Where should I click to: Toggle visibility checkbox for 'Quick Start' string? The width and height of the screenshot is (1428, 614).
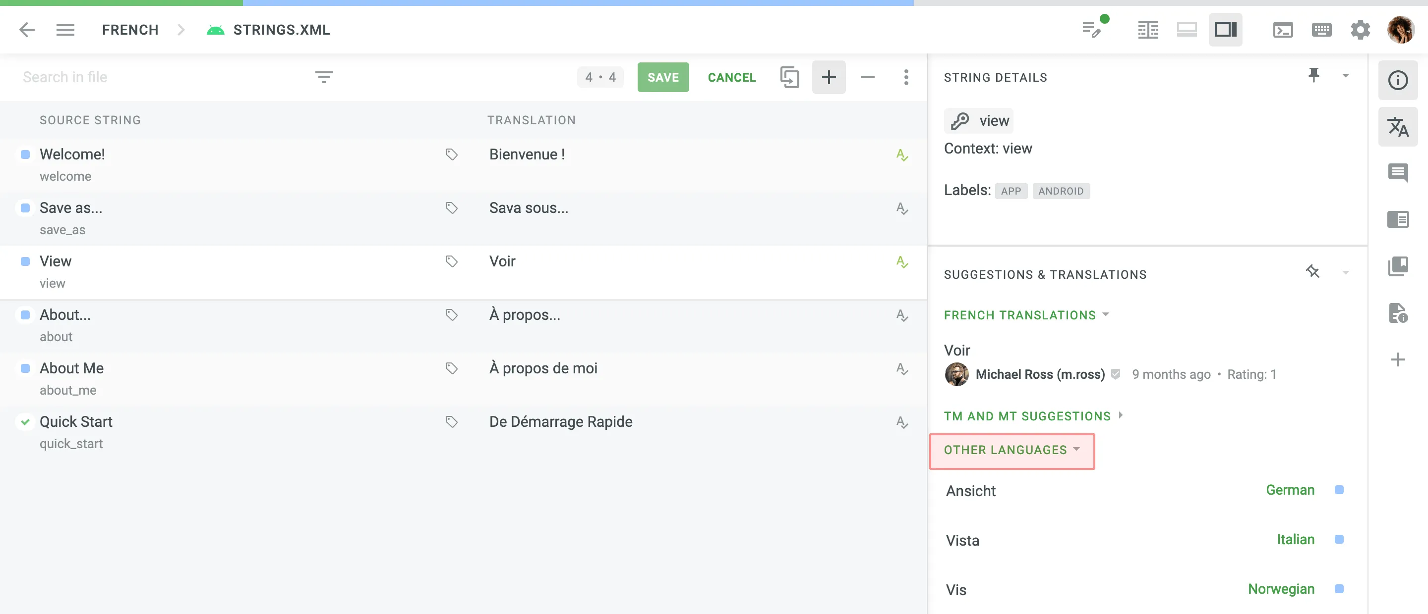25,421
